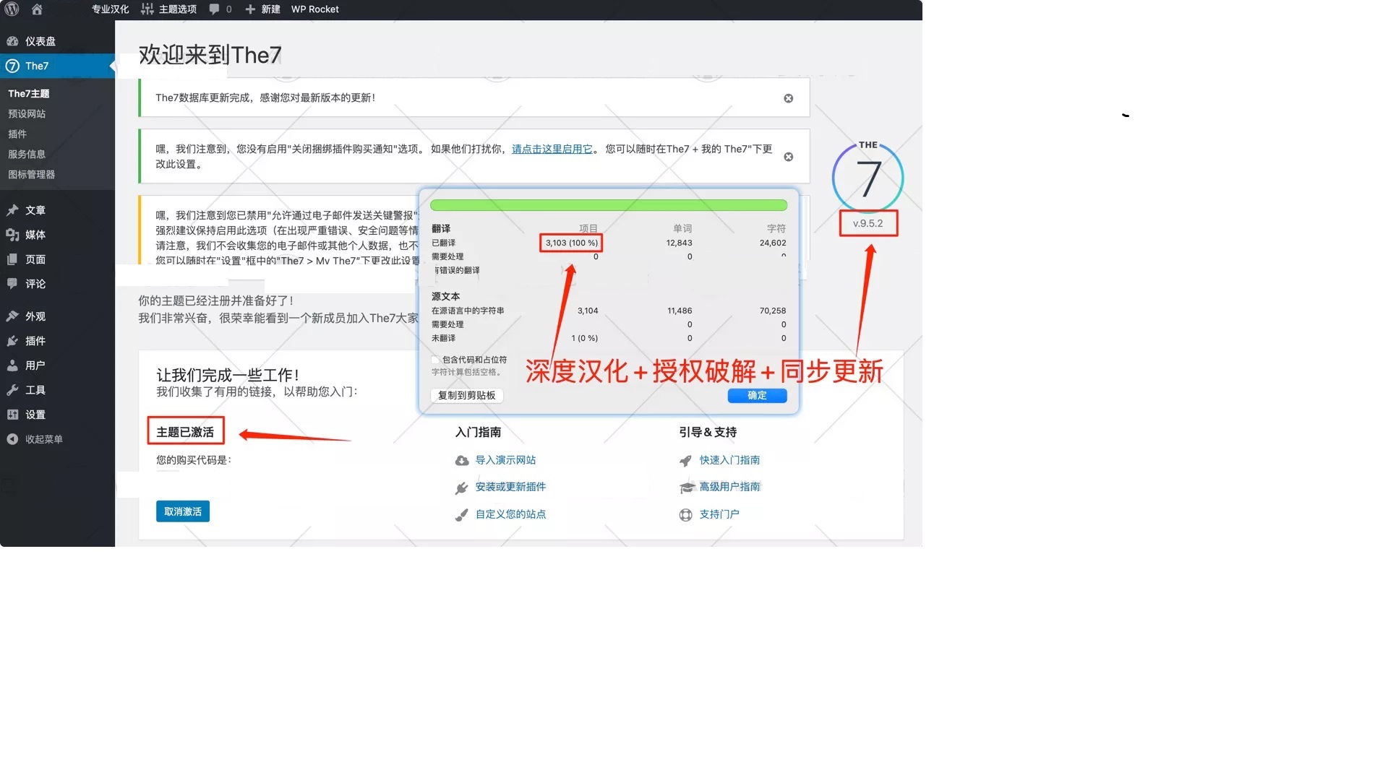1388x757 pixels.
Task: Click the WordPress logo icon
Action: (12, 9)
